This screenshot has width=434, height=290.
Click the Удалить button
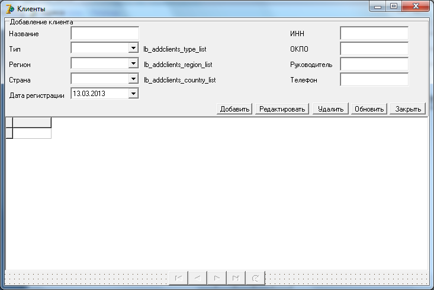click(x=330, y=109)
